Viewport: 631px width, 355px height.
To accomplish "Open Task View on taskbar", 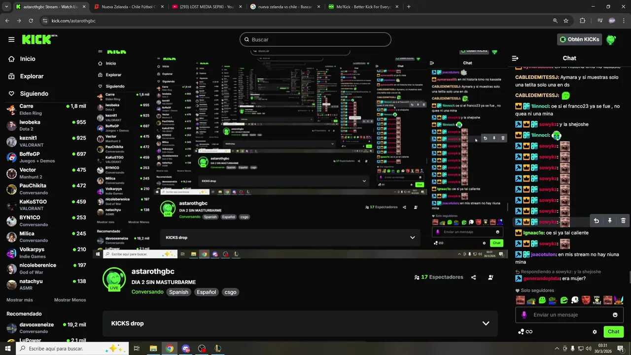I will (137, 349).
